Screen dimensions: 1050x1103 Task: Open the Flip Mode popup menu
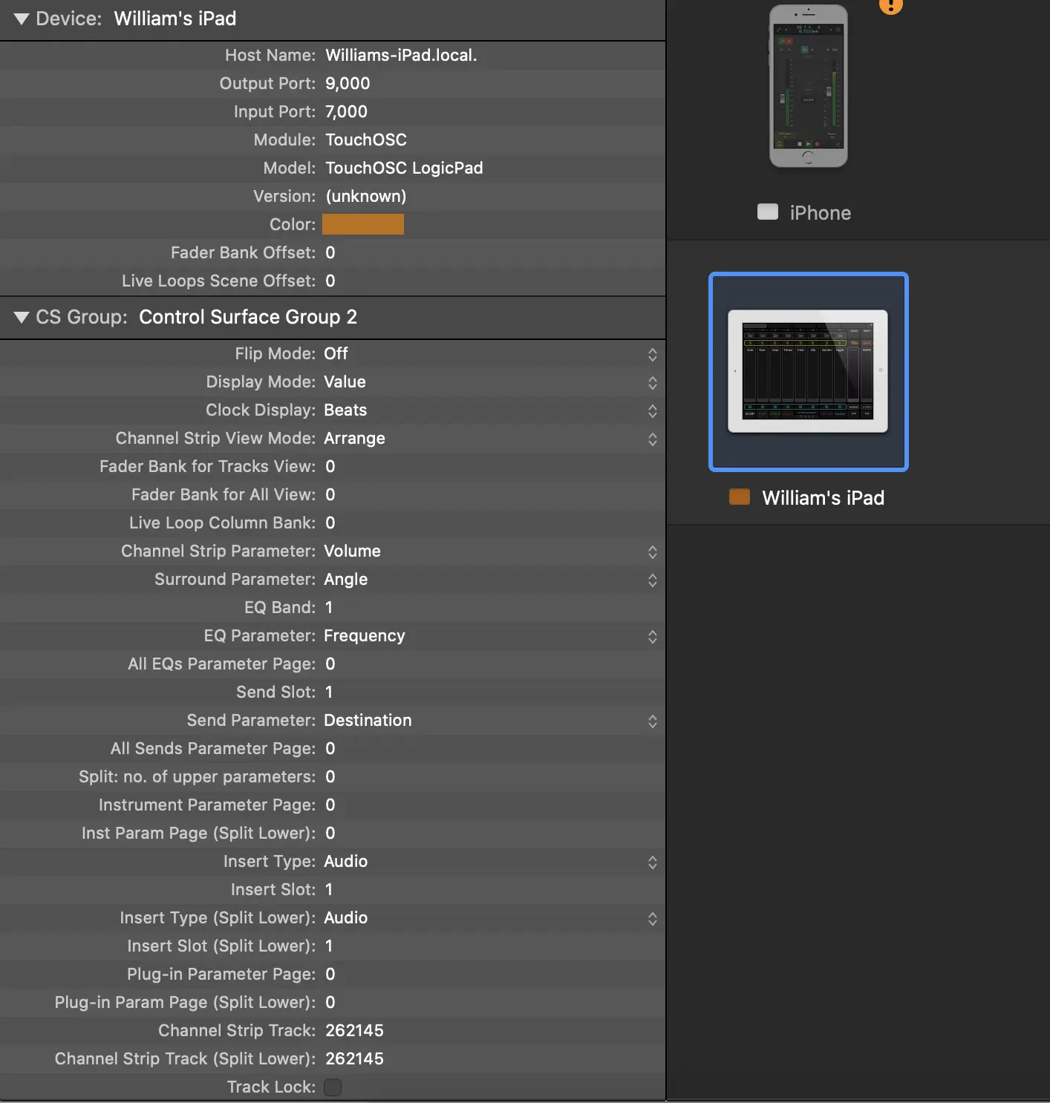(652, 354)
